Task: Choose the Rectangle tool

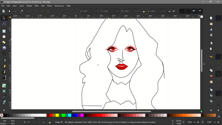Action: tap(4, 31)
